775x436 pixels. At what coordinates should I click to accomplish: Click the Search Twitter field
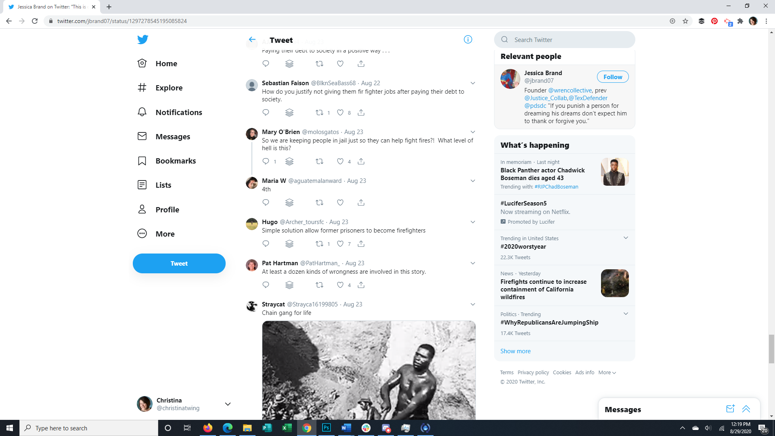(569, 40)
